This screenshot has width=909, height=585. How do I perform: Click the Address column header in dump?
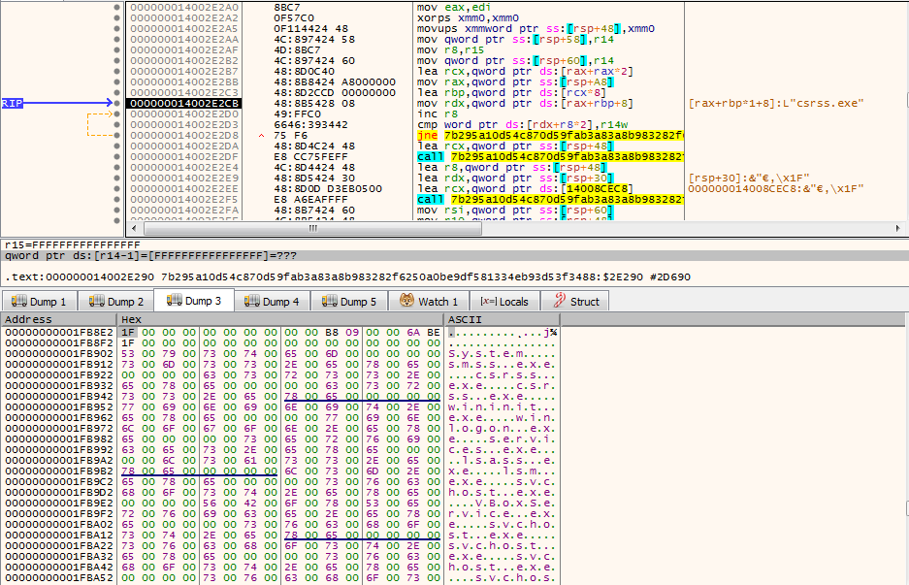(58, 319)
